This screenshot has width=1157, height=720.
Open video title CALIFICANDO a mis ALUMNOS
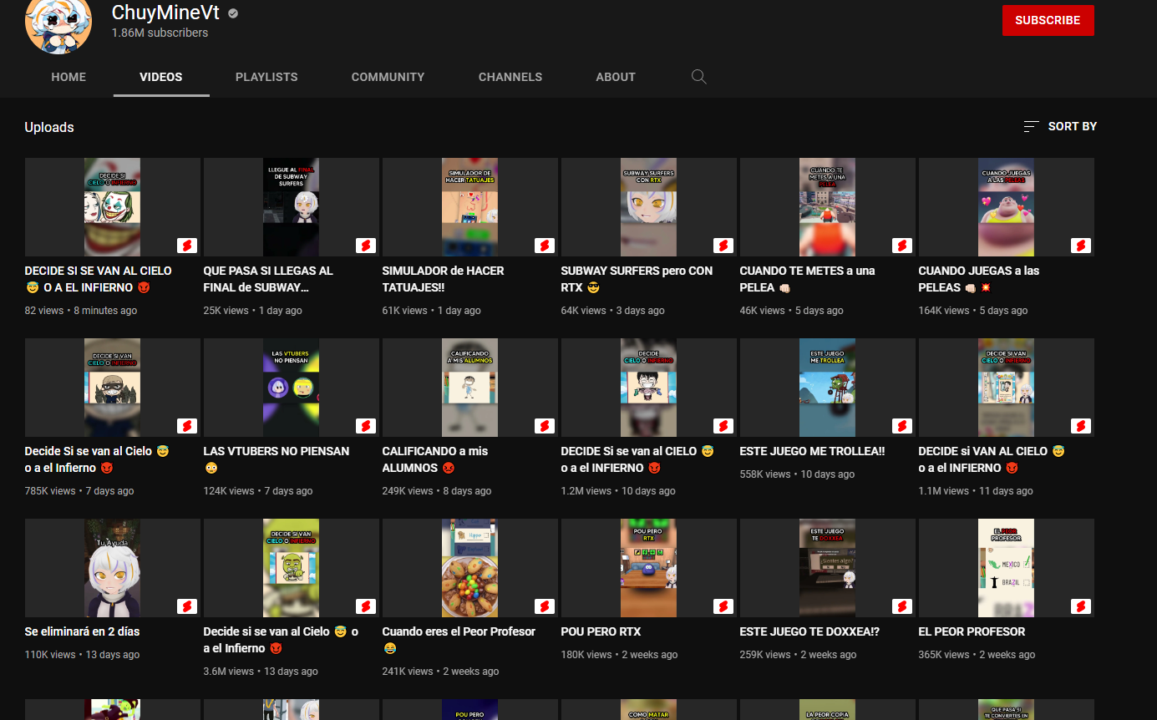point(434,459)
